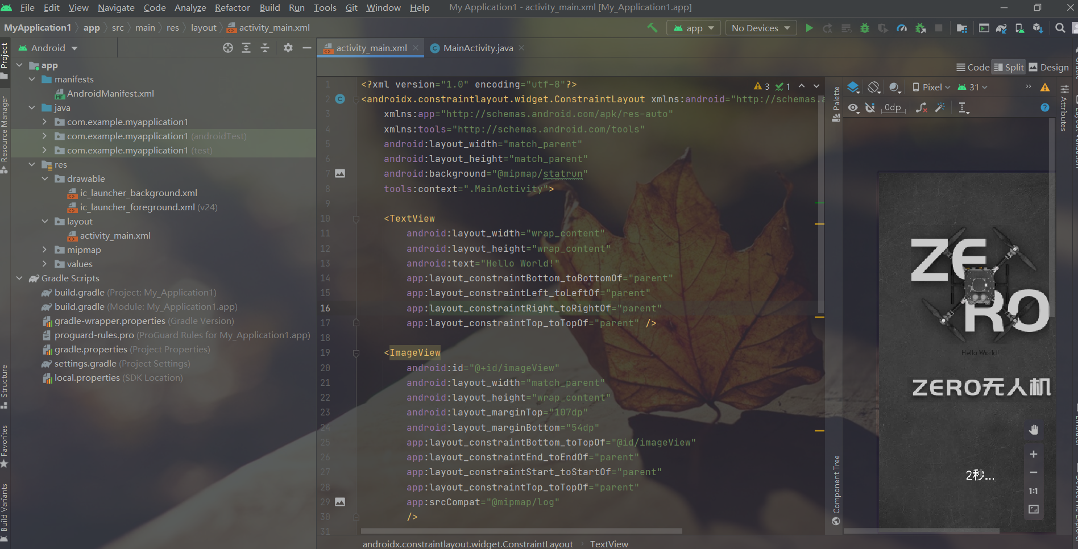Clear all constraints in the layout editor
The image size is (1078, 549).
pos(921,107)
